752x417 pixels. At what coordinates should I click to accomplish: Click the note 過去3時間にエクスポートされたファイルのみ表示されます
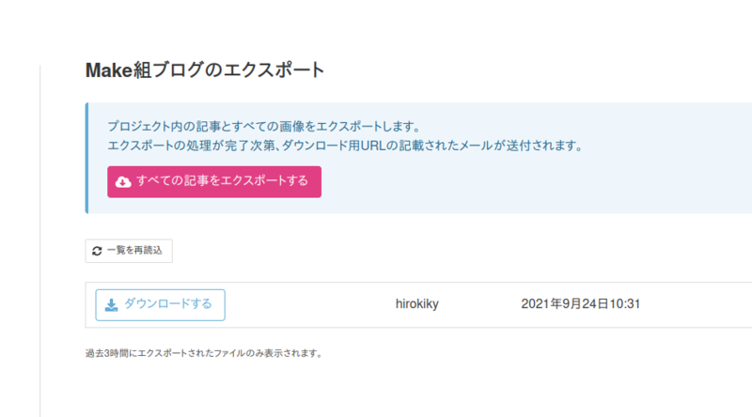pos(204,353)
